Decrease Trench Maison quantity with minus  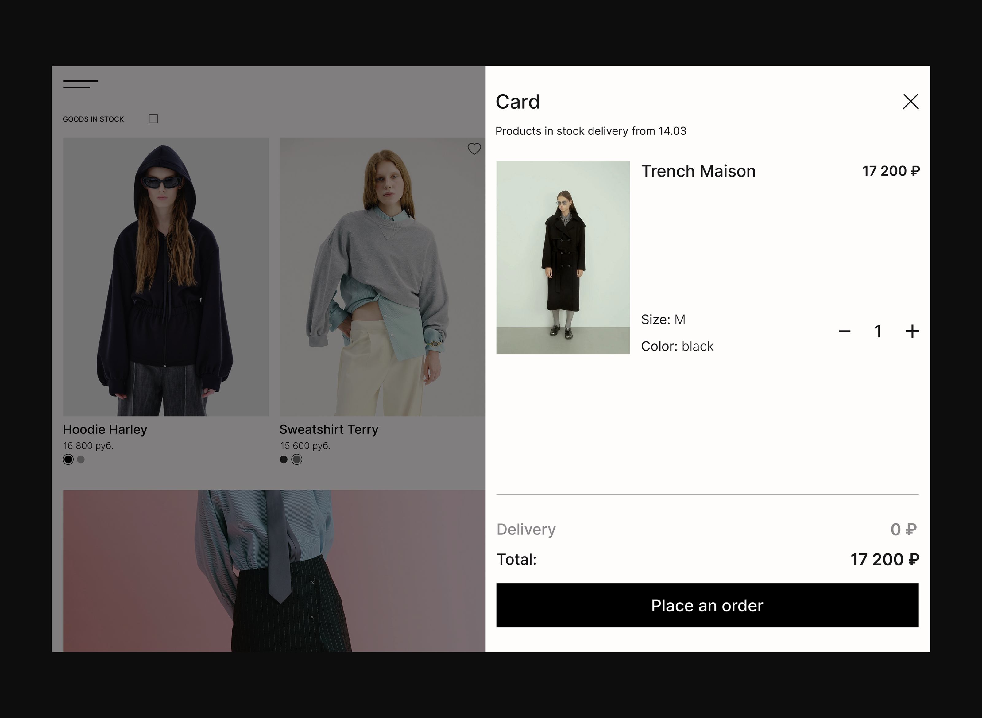(844, 332)
